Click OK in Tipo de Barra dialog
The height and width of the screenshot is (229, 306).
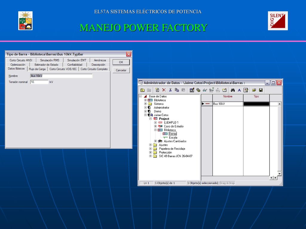point(121,62)
